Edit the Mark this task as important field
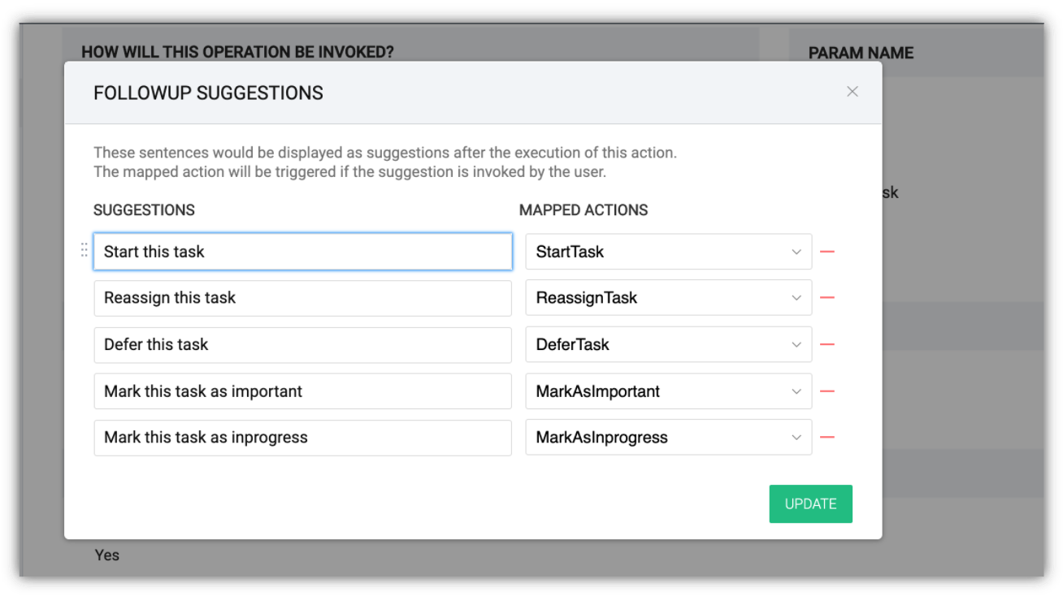The height and width of the screenshot is (596, 1063). (x=302, y=391)
